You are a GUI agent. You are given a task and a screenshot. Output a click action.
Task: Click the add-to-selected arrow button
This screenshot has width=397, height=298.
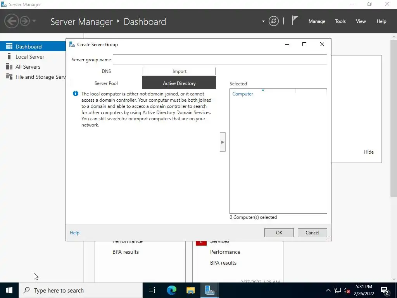223,142
